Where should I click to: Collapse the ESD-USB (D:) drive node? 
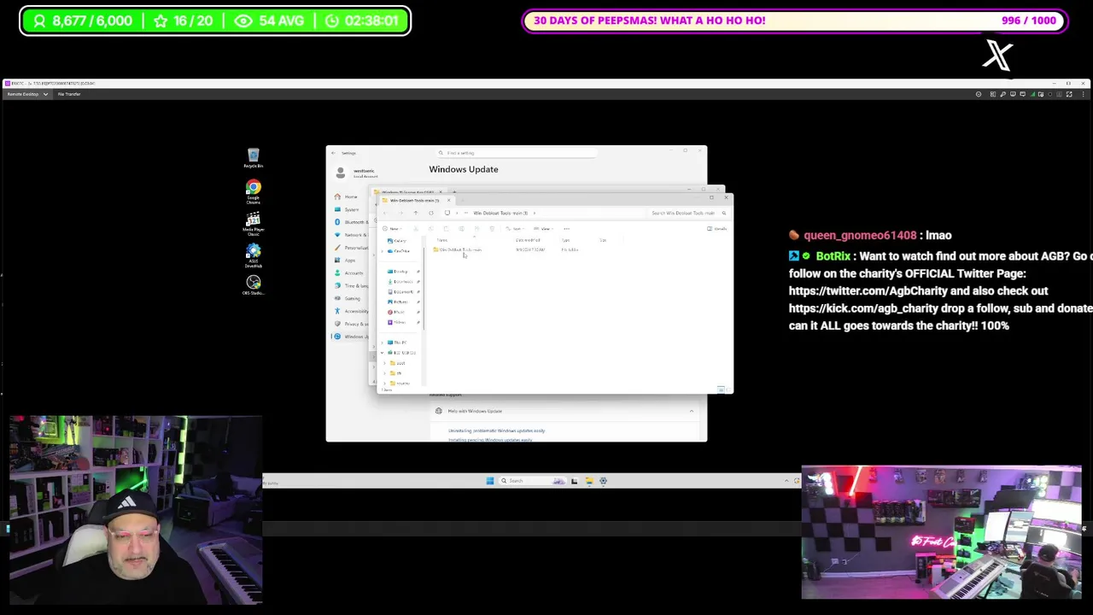coord(382,353)
